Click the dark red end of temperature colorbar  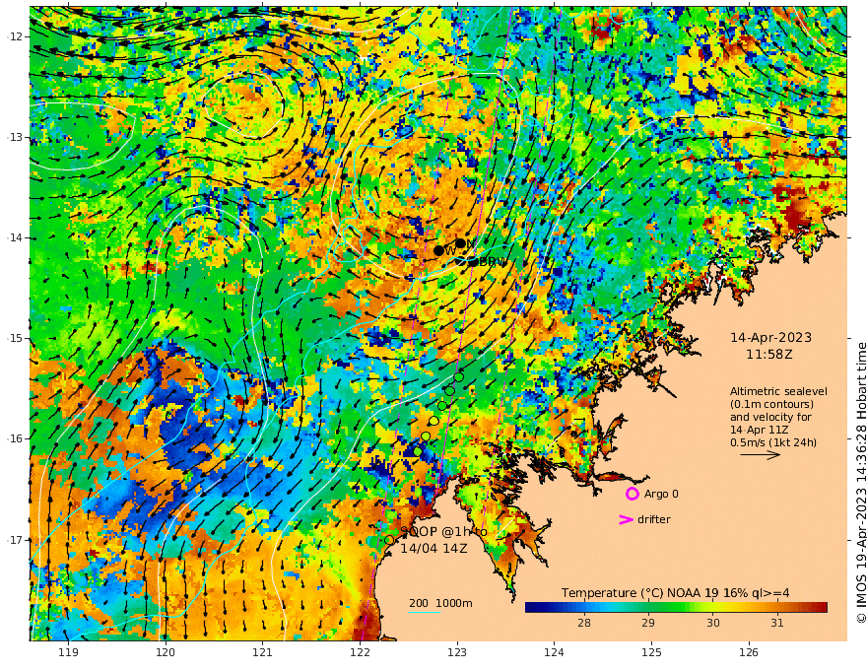(821, 607)
